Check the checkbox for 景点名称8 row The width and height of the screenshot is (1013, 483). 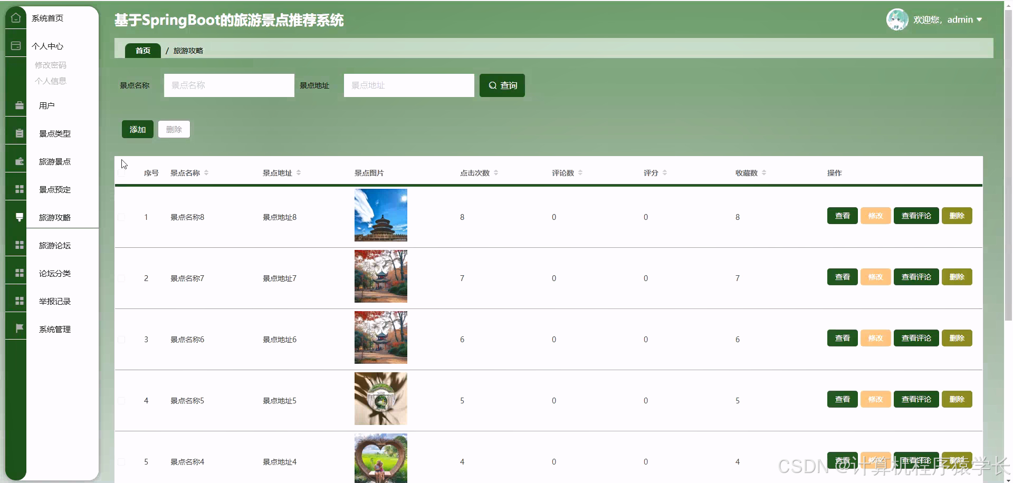click(121, 217)
